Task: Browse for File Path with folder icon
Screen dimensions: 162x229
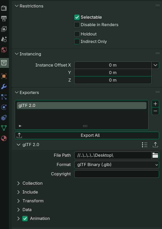Action: (x=155, y=155)
